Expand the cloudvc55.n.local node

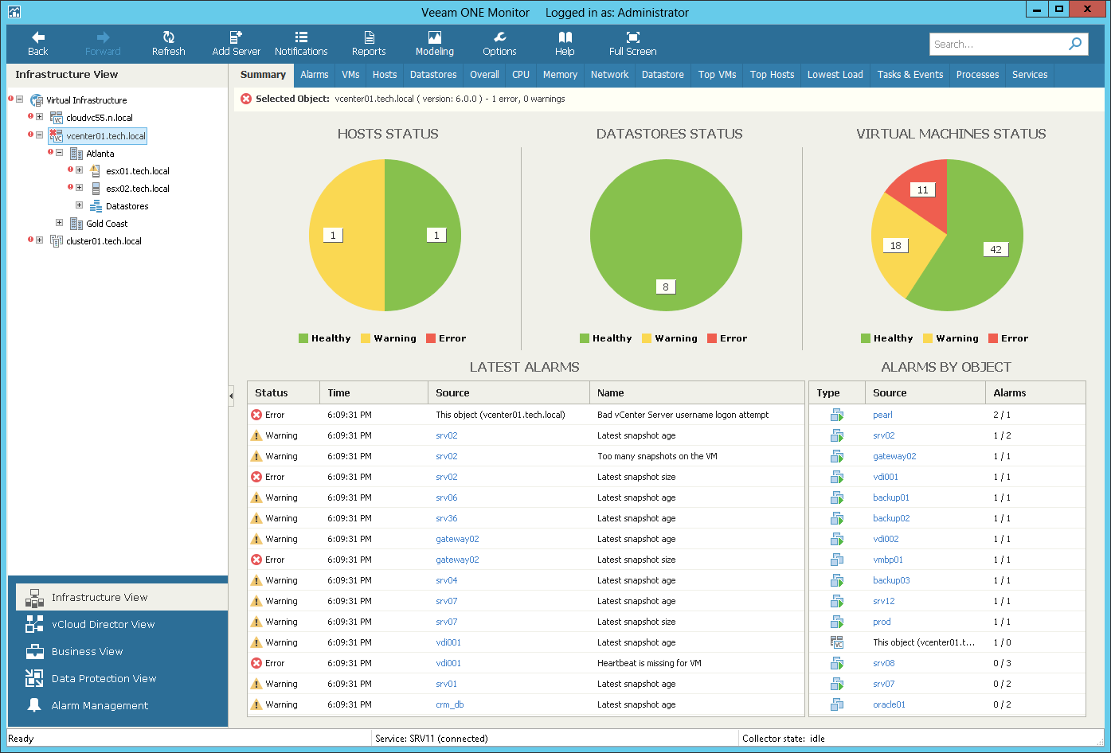click(x=39, y=117)
